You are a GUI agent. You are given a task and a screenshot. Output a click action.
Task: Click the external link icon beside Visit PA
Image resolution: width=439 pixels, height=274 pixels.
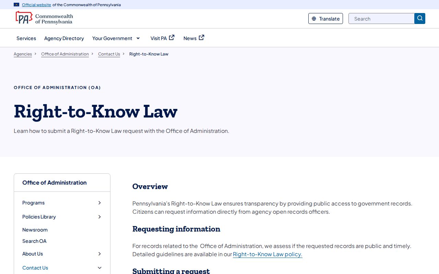tap(172, 38)
